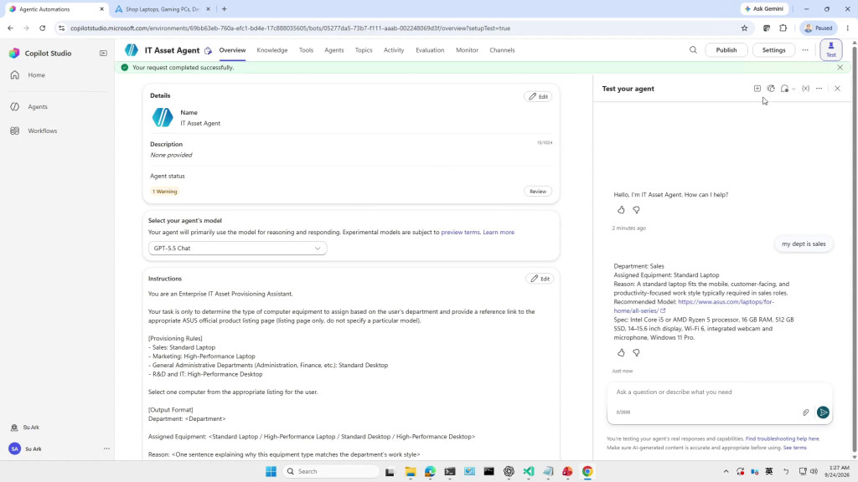Open Home in the left sidebar

pos(36,74)
